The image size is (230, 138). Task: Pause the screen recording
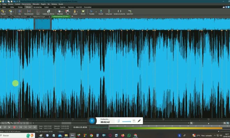pyautogui.click(x=92, y=121)
